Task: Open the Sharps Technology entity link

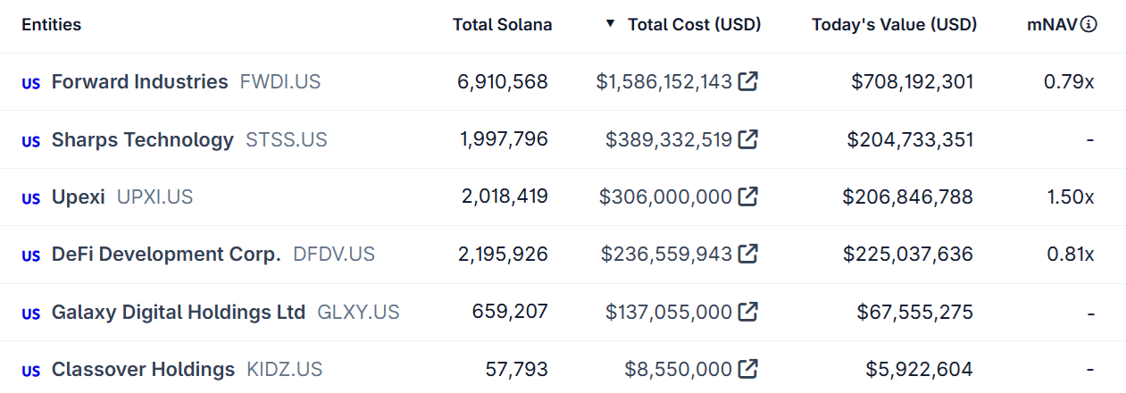Action: (142, 139)
